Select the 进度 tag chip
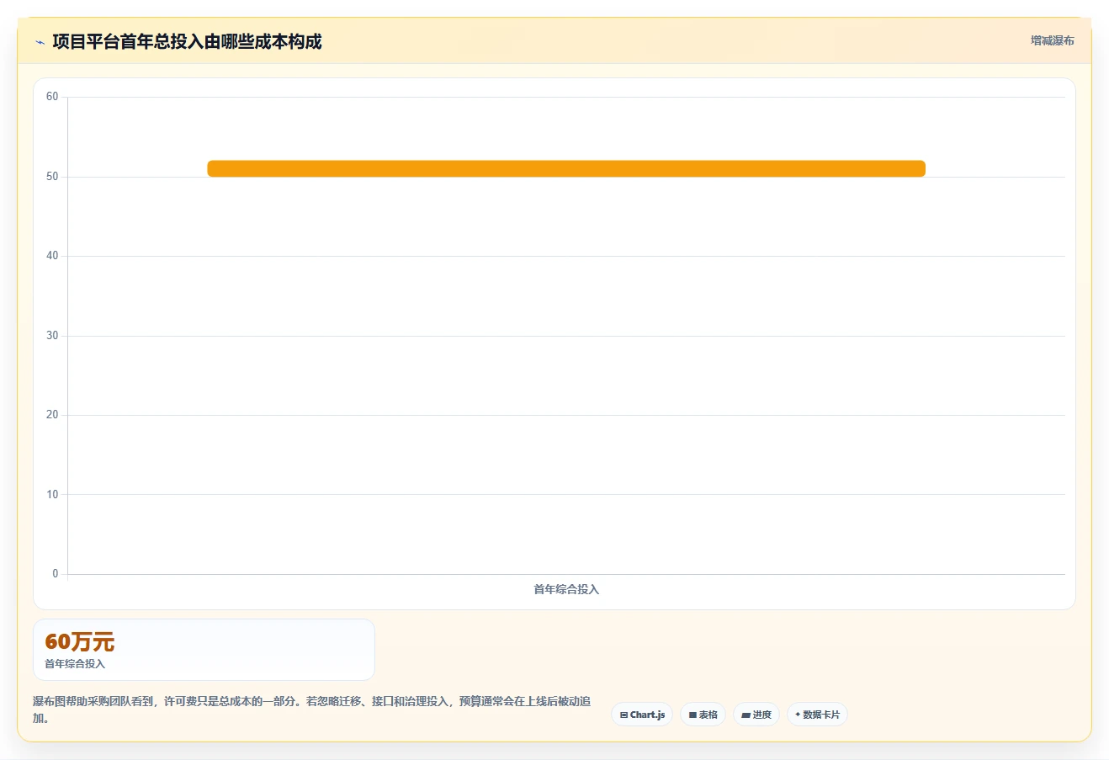Viewport: 1109px width, 760px height. click(x=756, y=715)
